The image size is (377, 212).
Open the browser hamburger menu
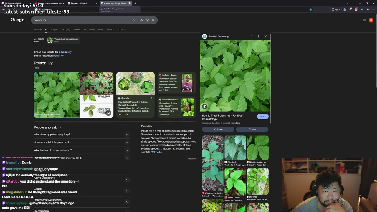(373, 9)
